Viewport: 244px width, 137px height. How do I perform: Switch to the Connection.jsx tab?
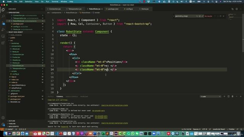point(55,9)
